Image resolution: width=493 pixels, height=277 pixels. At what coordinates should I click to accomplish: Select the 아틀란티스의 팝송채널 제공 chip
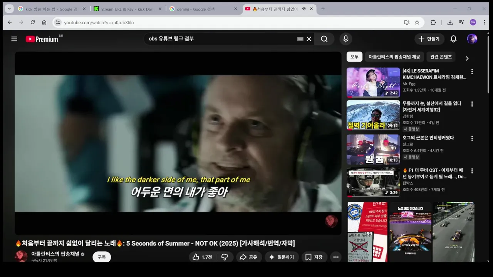pyautogui.click(x=394, y=57)
